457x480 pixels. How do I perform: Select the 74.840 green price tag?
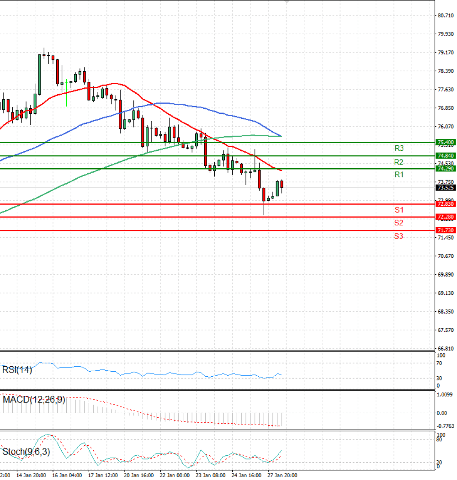pyautogui.click(x=446, y=155)
